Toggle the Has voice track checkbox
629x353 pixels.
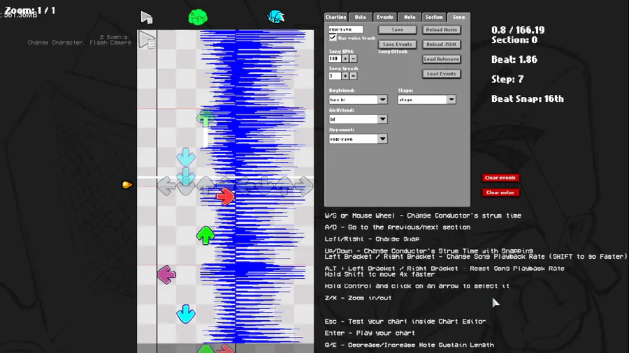(333, 38)
